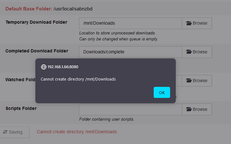Click the Completed Download Folder input field
The image size is (231, 144).
[x=130, y=52]
